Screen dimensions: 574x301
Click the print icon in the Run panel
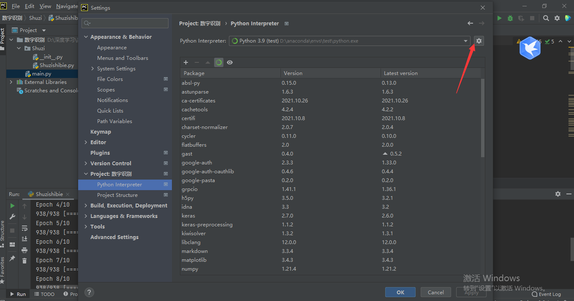pos(24,250)
